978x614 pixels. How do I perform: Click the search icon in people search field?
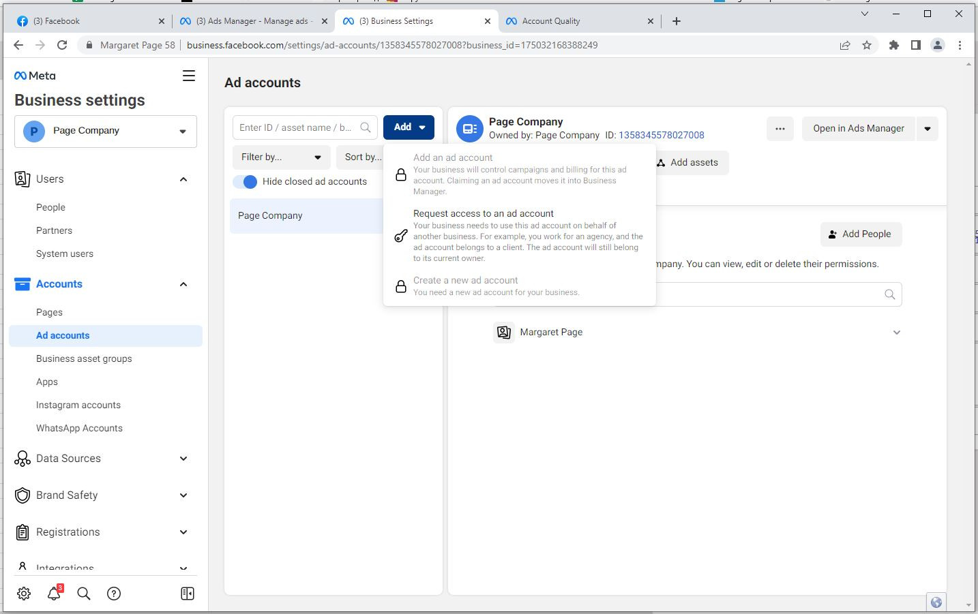click(889, 294)
